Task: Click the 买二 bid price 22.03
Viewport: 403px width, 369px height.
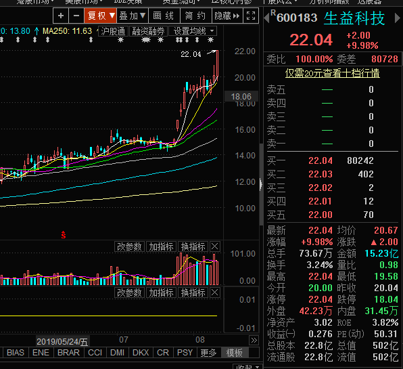Action: (x=321, y=174)
